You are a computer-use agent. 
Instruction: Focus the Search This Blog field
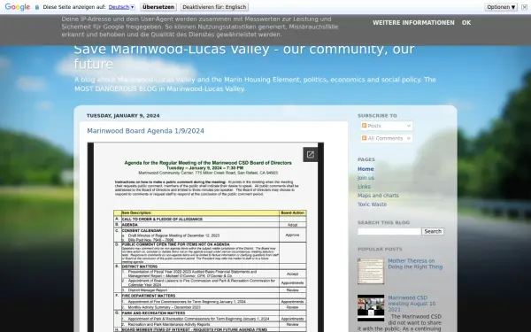[x=389, y=231]
